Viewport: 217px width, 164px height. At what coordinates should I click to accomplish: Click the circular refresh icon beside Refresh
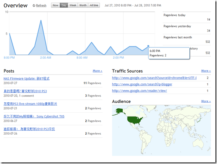coord(34,6)
